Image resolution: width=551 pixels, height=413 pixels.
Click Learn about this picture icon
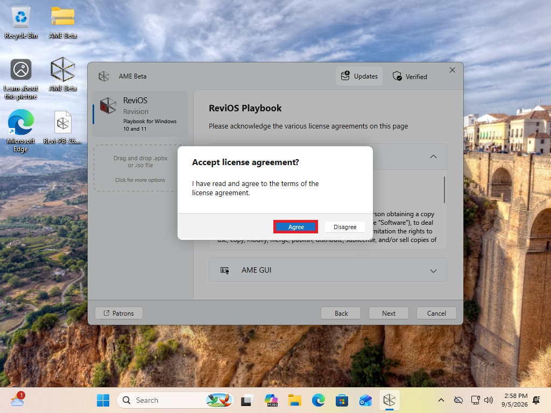(21, 79)
